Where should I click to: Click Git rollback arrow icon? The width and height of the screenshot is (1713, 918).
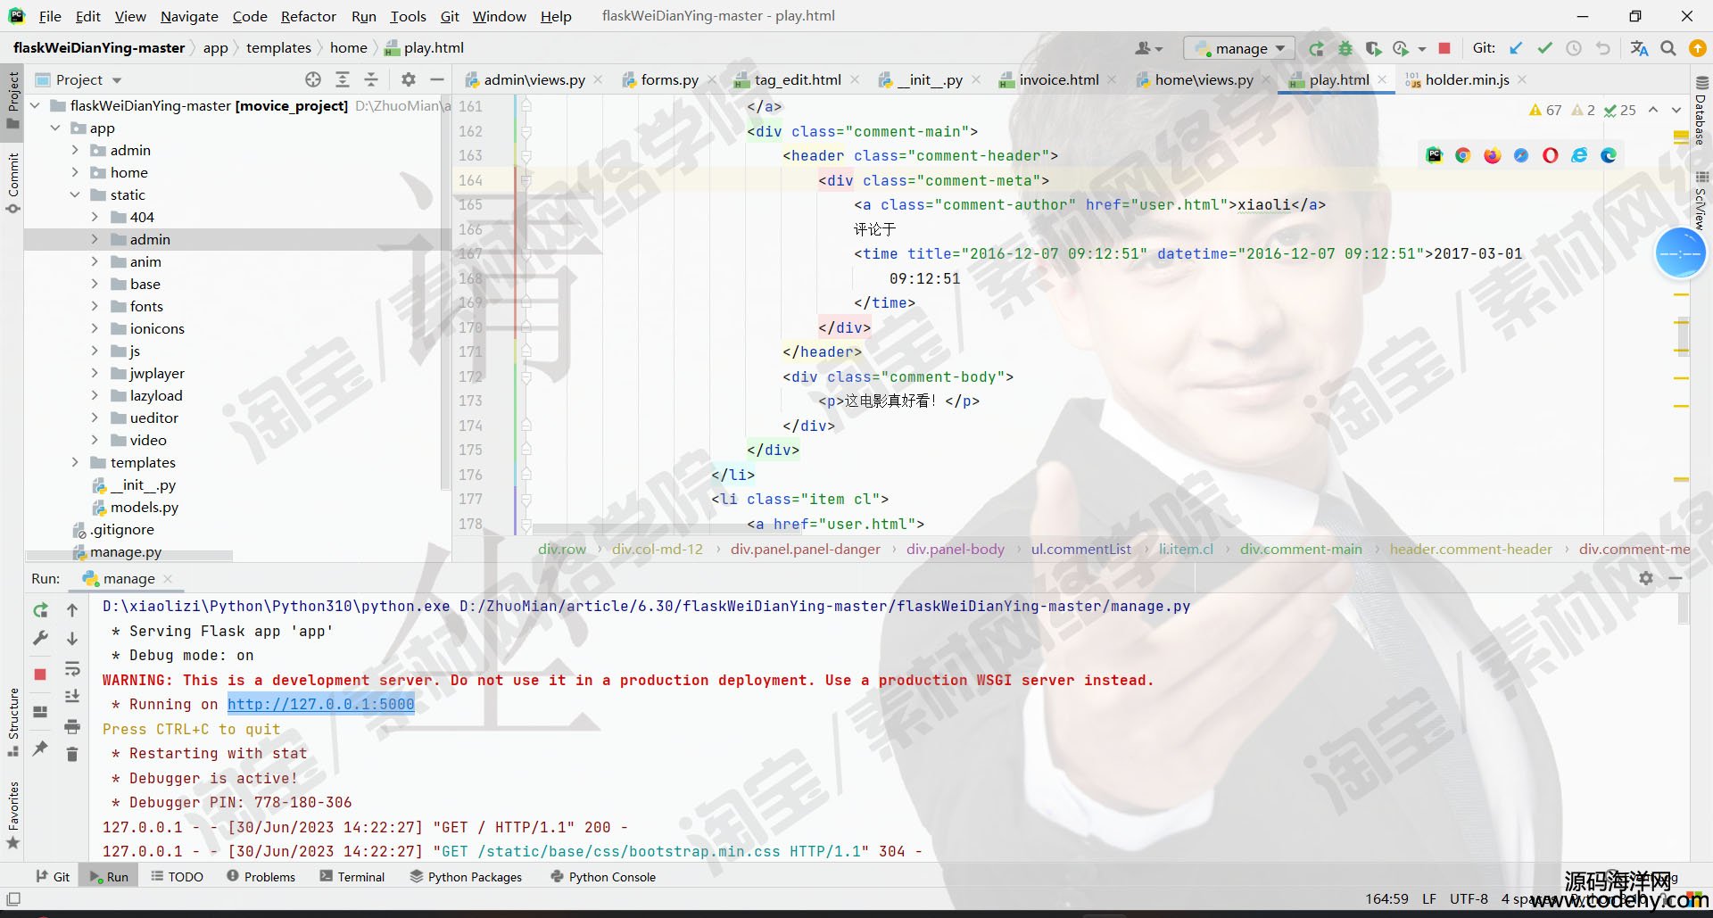[x=1603, y=48]
